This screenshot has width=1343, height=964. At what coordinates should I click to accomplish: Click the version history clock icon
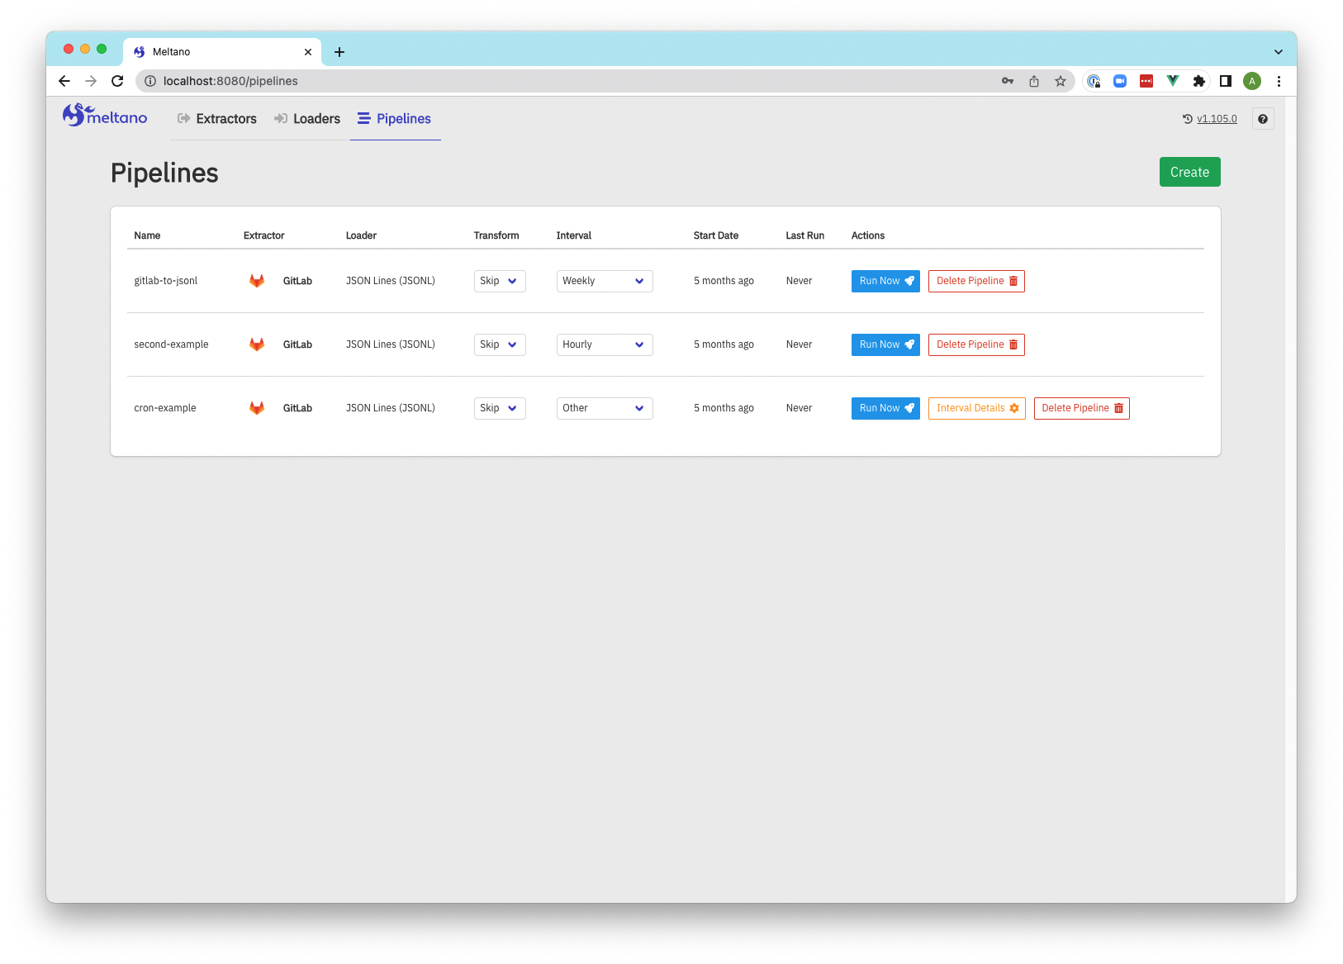1187,118
